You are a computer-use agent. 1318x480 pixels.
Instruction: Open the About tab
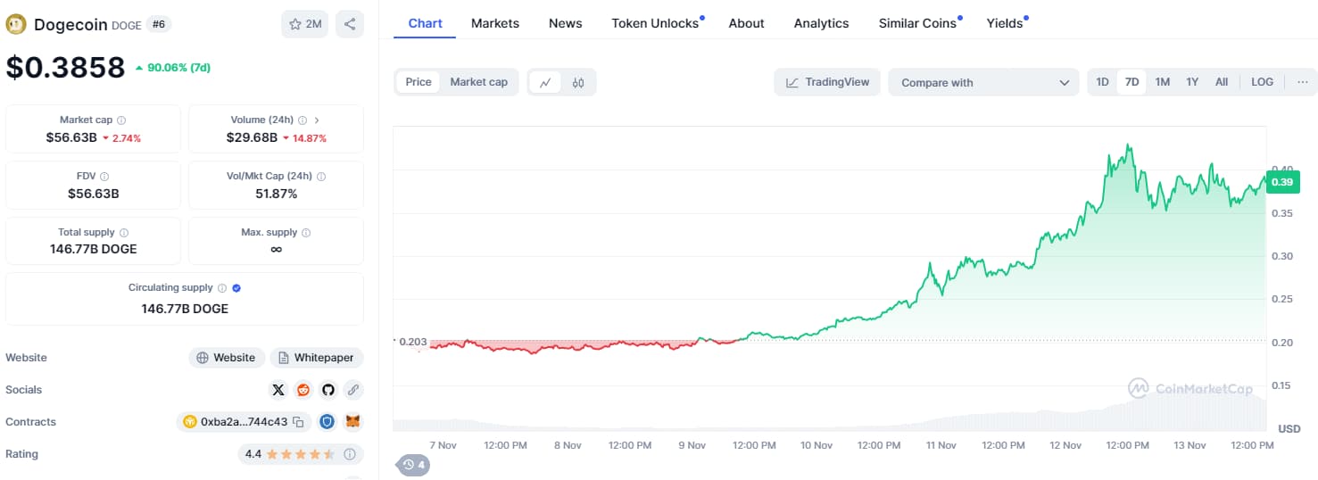[x=746, y=23]
